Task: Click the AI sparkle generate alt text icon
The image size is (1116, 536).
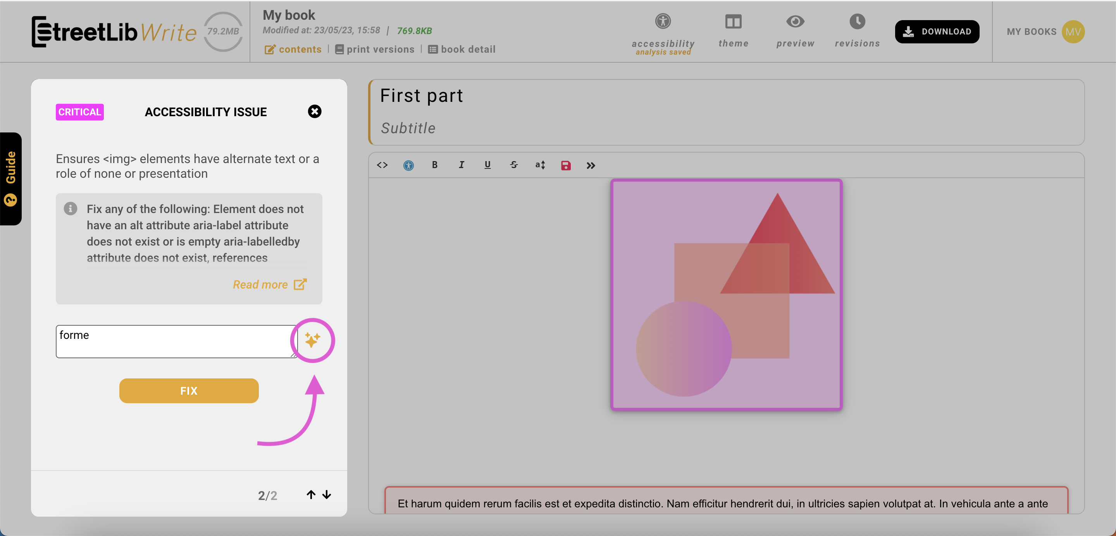Action: [312, 340]
